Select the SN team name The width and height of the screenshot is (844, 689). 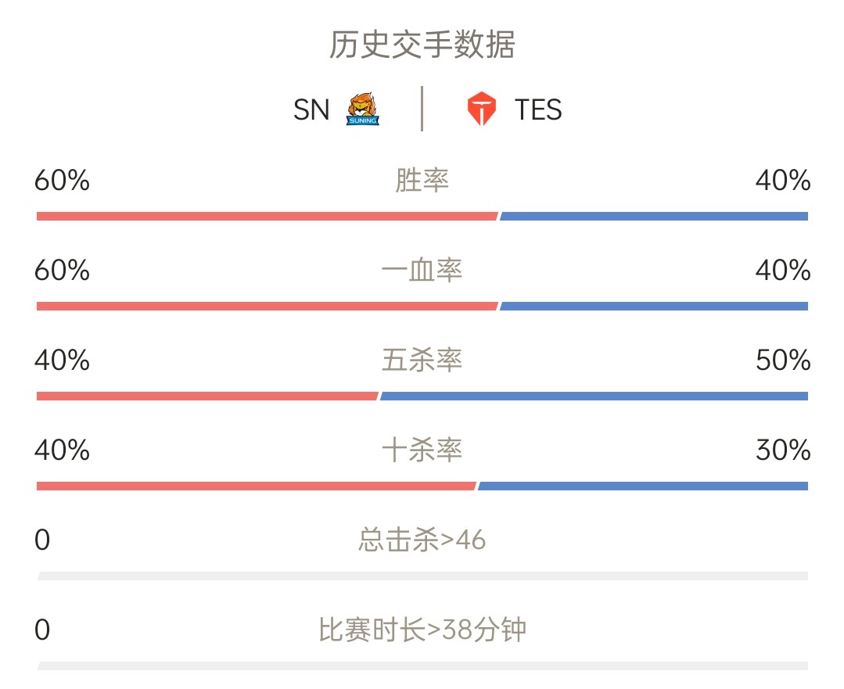pos(311,109)
